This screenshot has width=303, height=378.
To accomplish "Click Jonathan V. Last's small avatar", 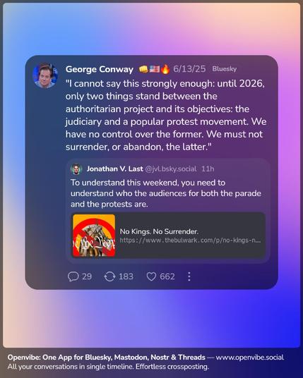I will pos(76,169).
